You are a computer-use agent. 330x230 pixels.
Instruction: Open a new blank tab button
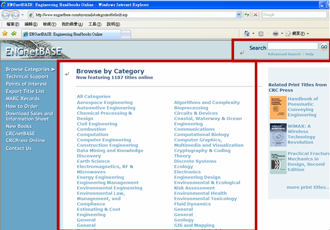click(x=126, y=34)
